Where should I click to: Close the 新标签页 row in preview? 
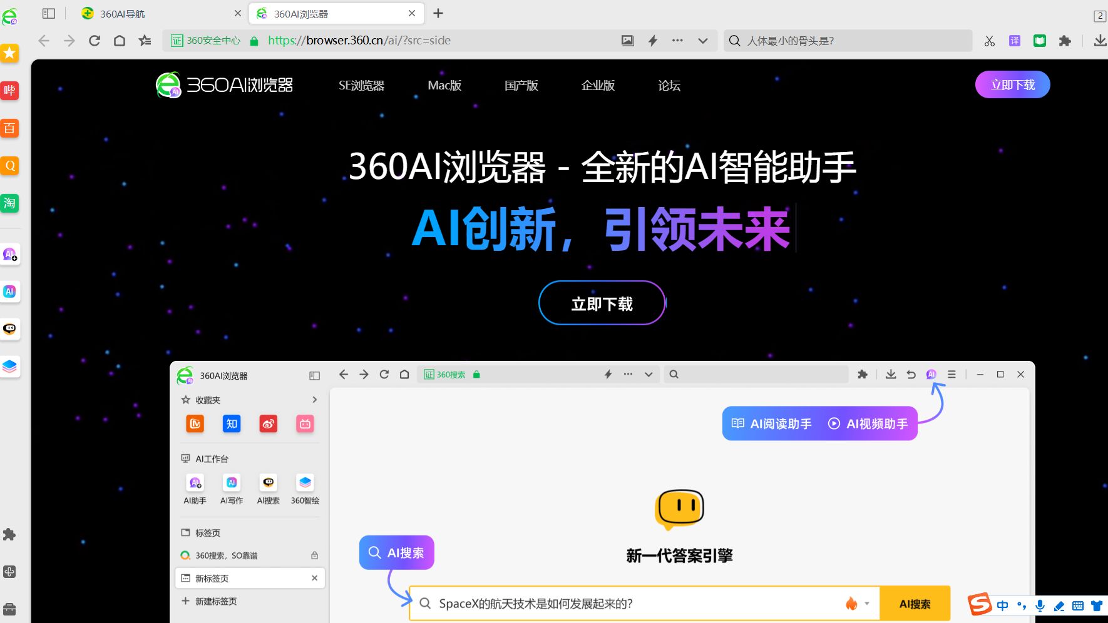(314, 578)
